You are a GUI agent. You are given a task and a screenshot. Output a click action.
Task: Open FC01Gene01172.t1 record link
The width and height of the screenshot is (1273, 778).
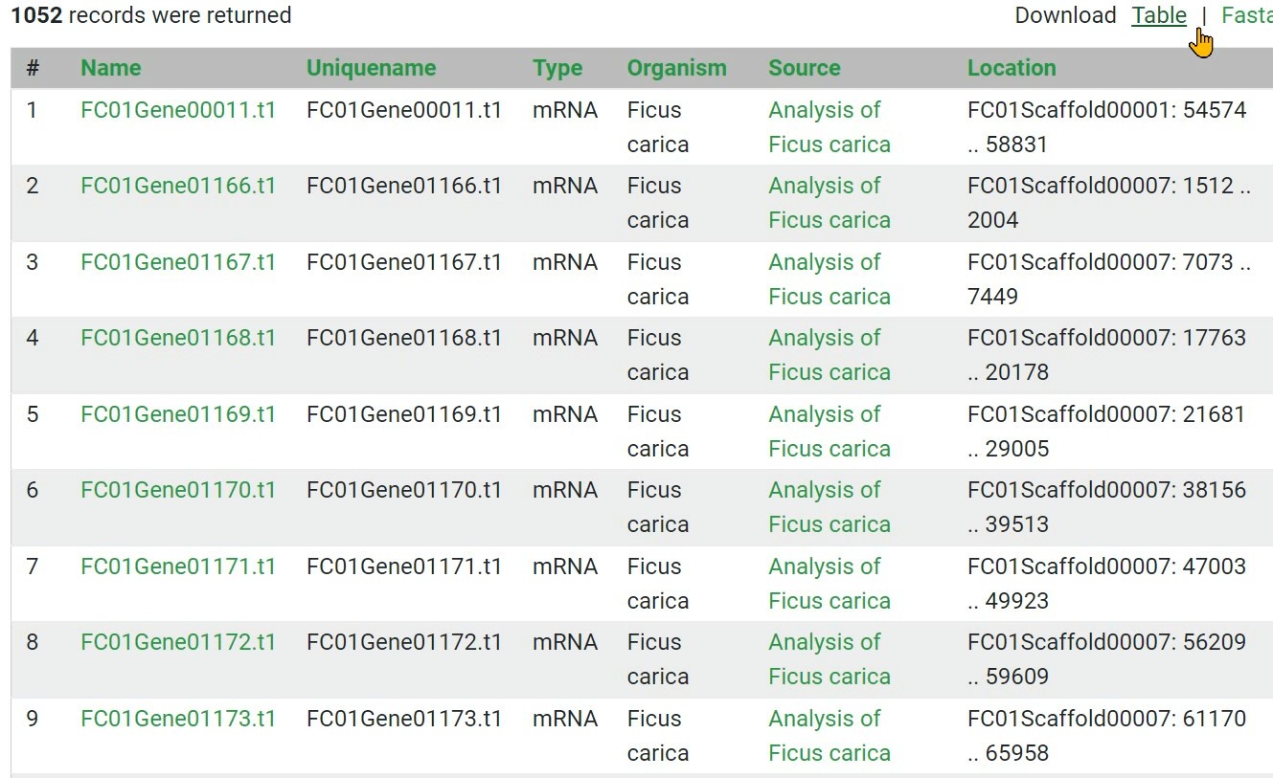coord(178,642)
